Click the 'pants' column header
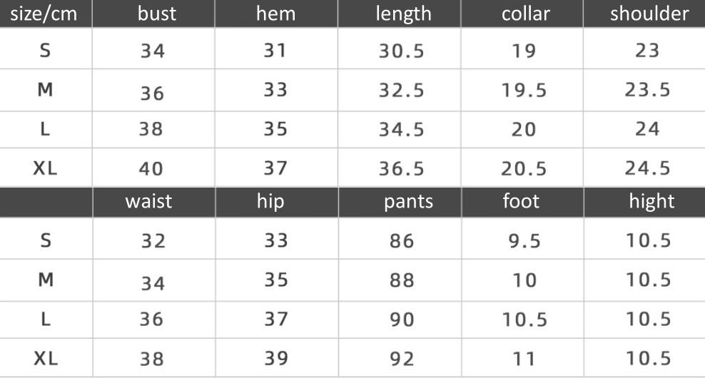This screenshot has width=705, height=378. coord(408,201)
